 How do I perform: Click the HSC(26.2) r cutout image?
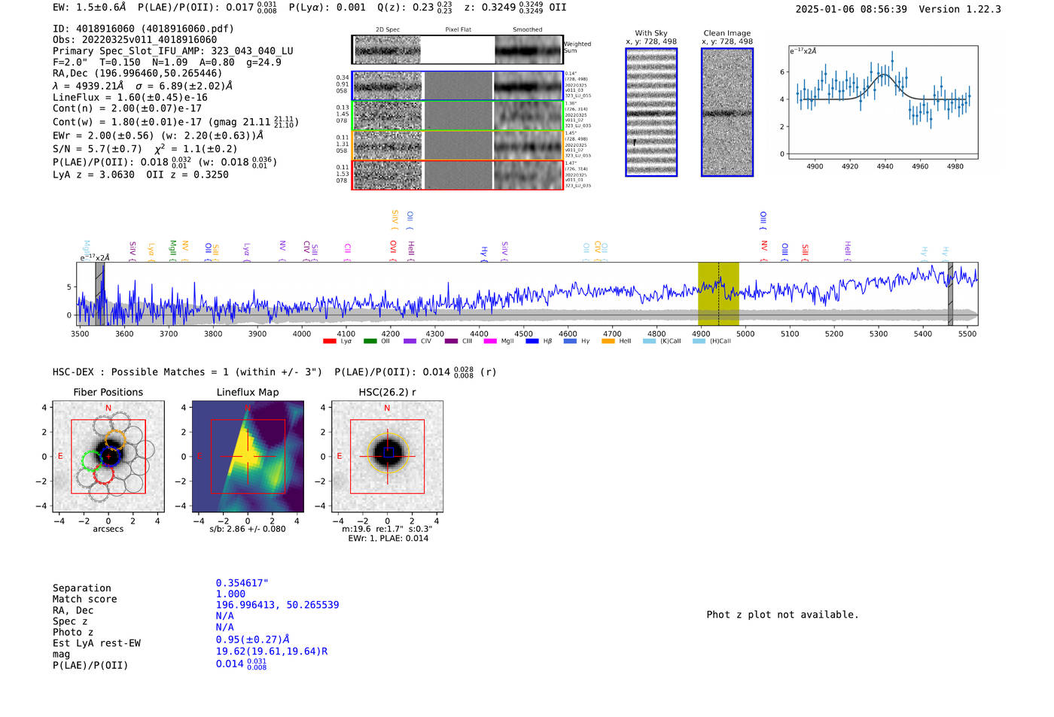[387, 457]
